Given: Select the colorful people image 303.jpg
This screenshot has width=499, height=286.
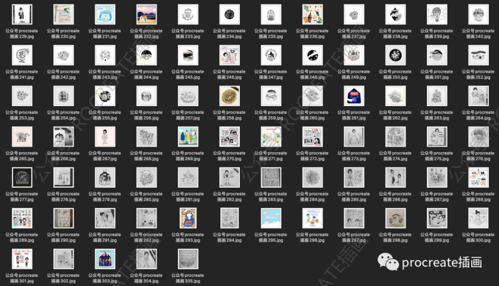Looking at the screenshot, I should [105, 259].
